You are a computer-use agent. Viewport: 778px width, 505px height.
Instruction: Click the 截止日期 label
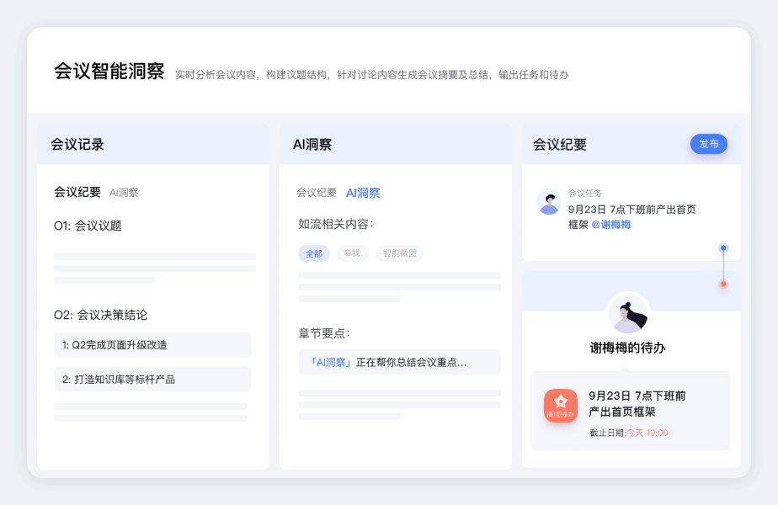click(608, 433)
